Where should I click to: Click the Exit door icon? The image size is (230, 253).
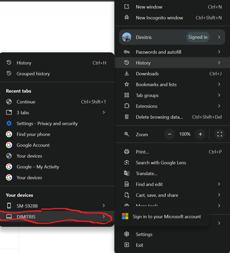[x=127, y=245]
